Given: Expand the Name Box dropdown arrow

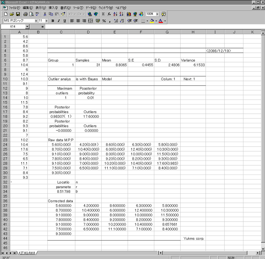Looking at the screenshot, I should [x=27, y=27].
